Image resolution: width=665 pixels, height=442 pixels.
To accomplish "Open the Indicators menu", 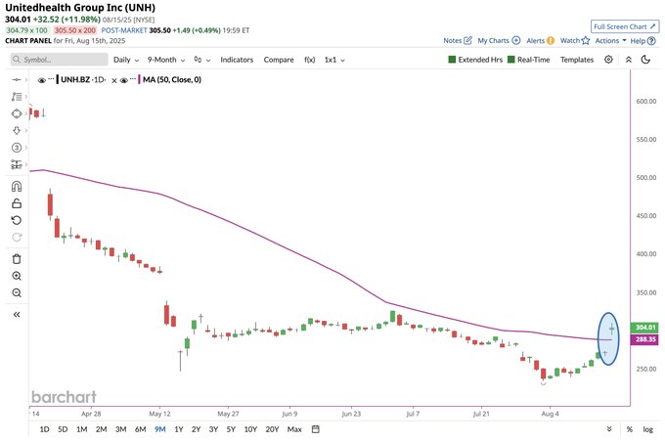I will click(x=237, y=60).
